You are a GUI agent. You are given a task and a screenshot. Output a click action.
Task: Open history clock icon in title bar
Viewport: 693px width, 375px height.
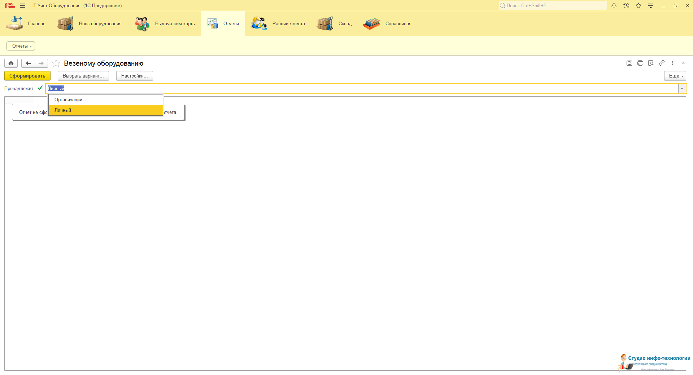pyautogui.click(x=626, y=6)
